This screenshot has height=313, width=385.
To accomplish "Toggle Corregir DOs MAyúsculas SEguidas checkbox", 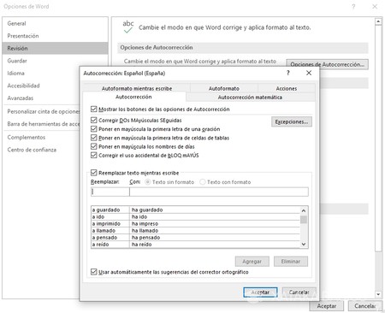I will pos(93,120).
